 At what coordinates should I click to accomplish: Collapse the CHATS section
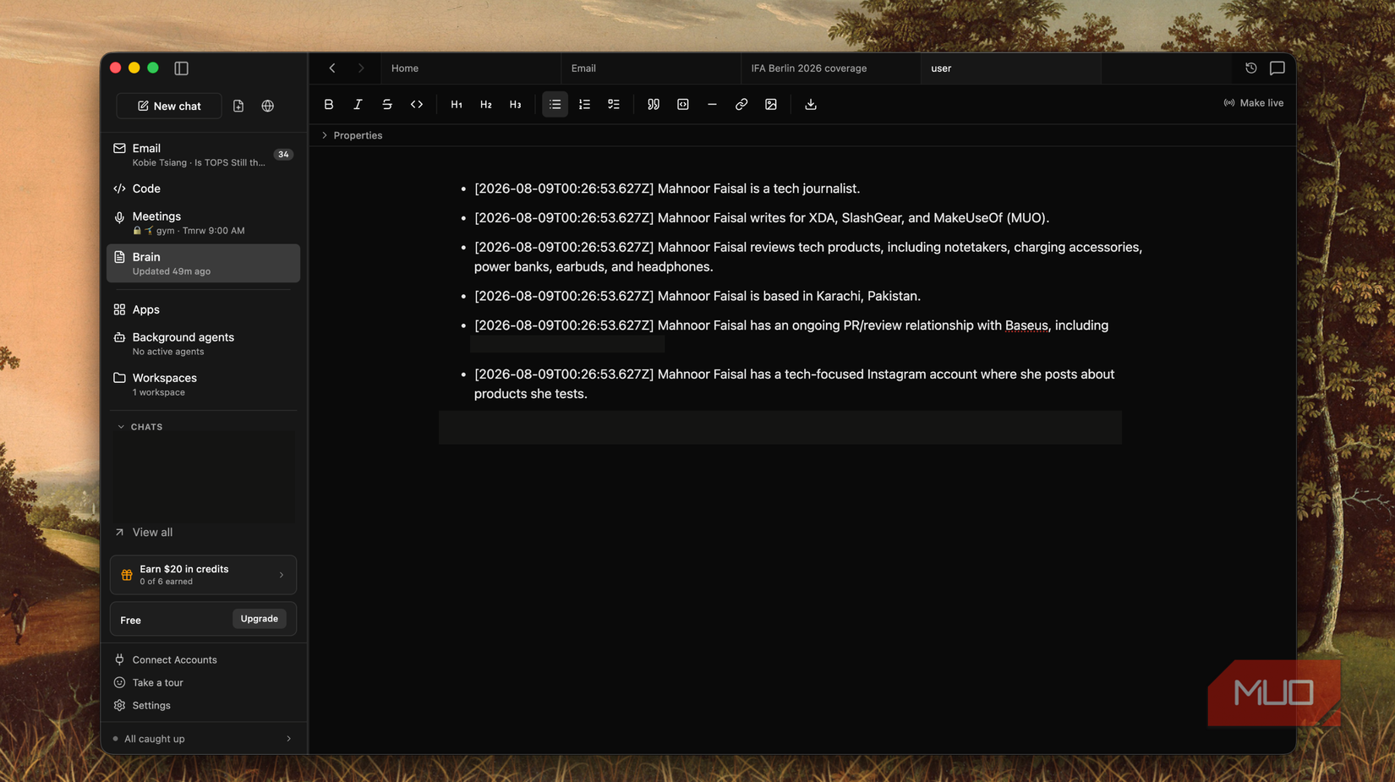(x=140, y=427)
